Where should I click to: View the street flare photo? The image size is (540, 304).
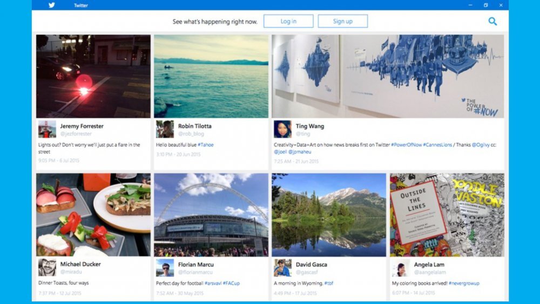(93, 76)
